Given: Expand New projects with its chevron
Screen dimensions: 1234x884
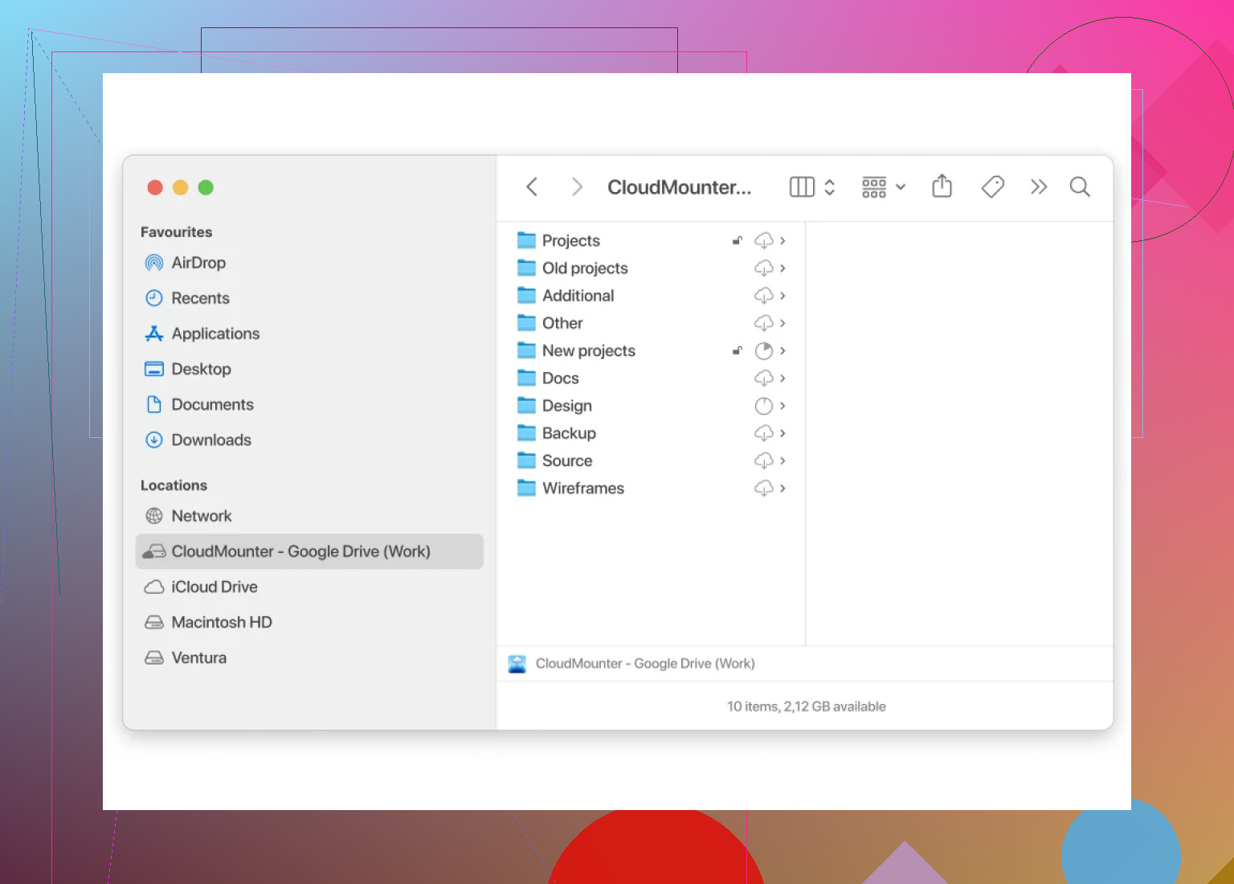Looking at the screenshot, I should [782, 350].
